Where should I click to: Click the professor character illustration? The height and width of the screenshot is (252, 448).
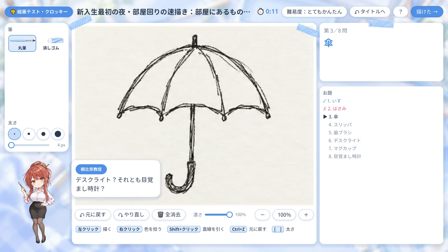tap(37, 202)
